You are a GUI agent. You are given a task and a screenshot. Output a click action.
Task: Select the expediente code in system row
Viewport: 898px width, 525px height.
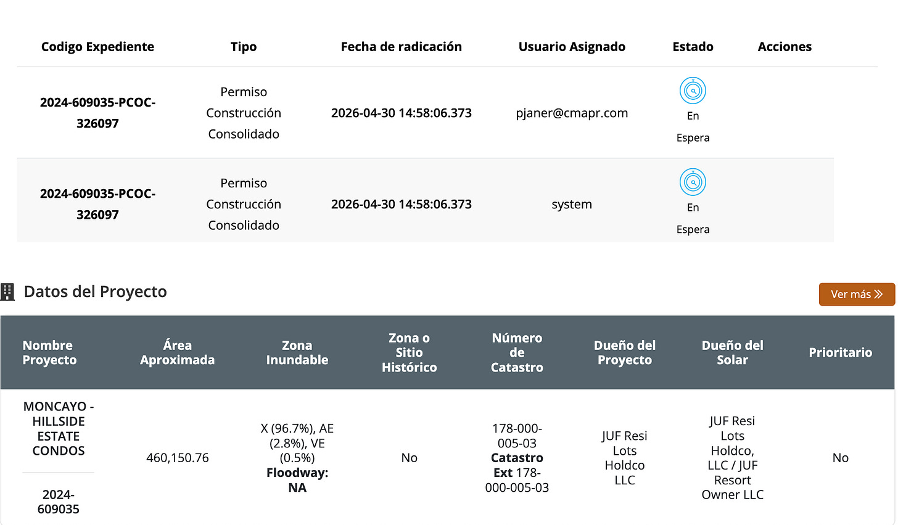pos(97,204)
